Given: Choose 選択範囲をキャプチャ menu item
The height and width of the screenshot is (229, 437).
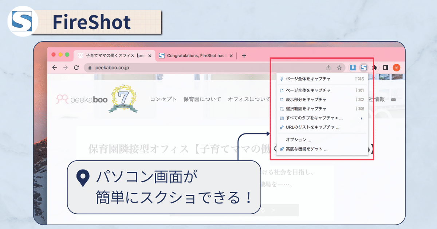Looking at the screenshot, I should tap(322, 109).
